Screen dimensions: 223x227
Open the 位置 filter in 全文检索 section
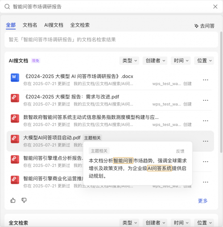(x=204, y=223)
